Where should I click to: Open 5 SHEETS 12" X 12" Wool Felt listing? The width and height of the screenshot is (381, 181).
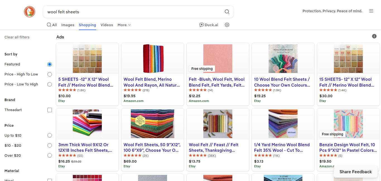coord(86,82)
